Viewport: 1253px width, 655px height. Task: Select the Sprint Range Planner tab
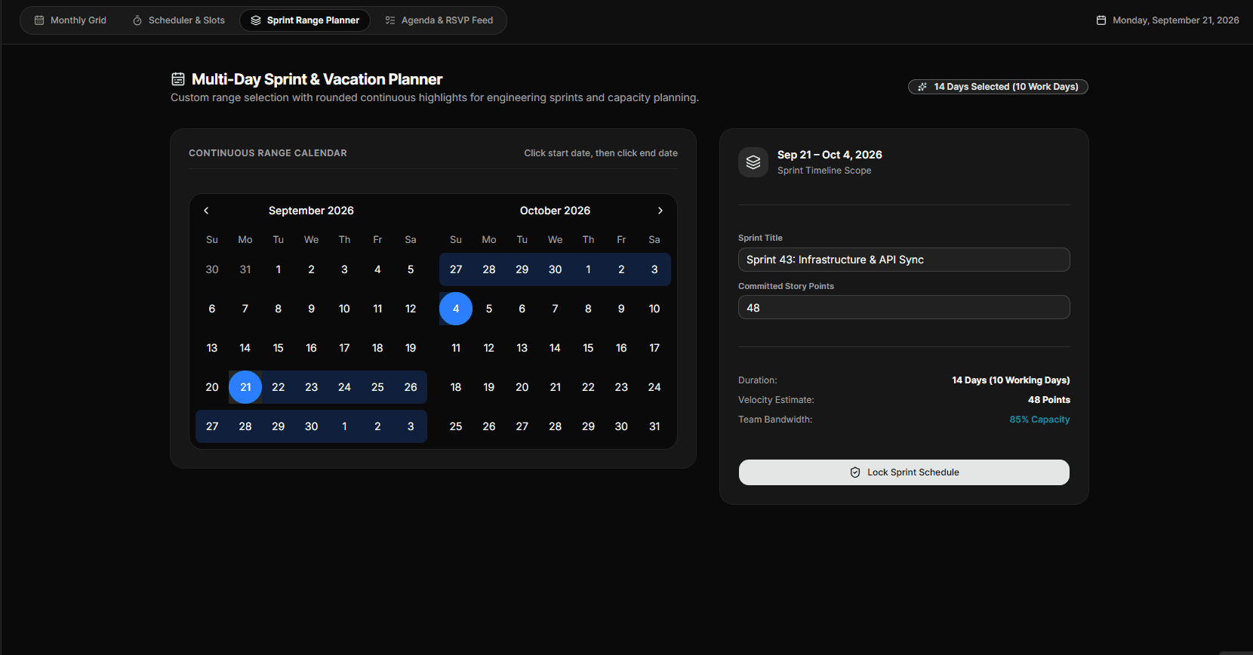[305, 20]
